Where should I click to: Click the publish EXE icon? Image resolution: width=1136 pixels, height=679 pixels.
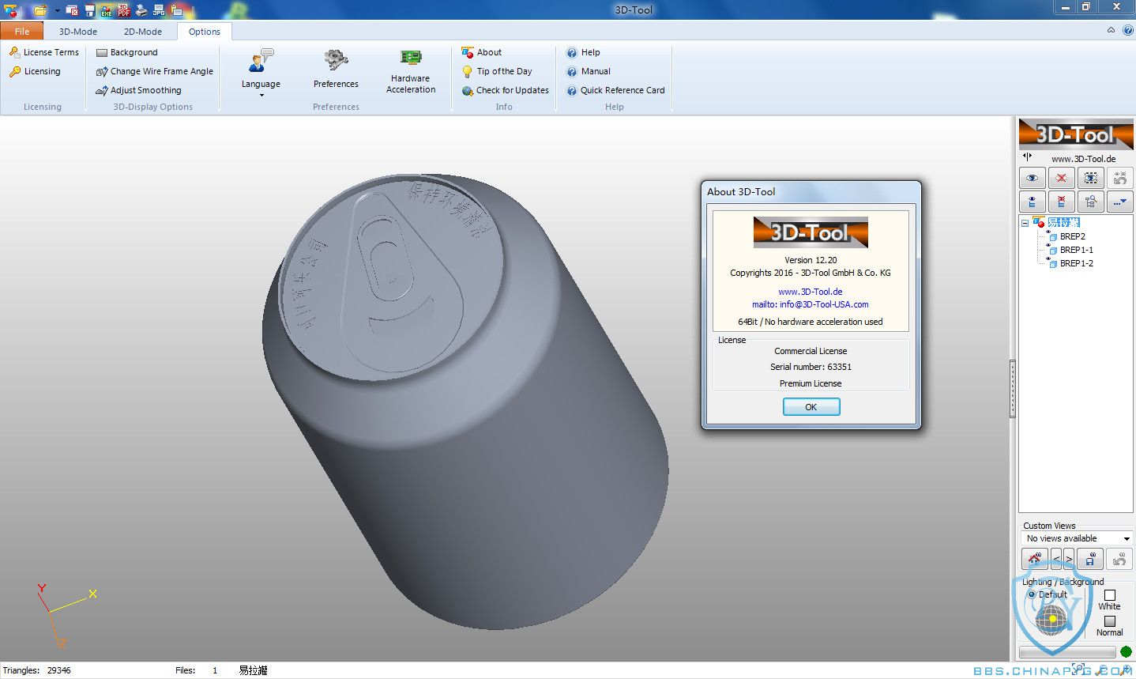point(106,10)
